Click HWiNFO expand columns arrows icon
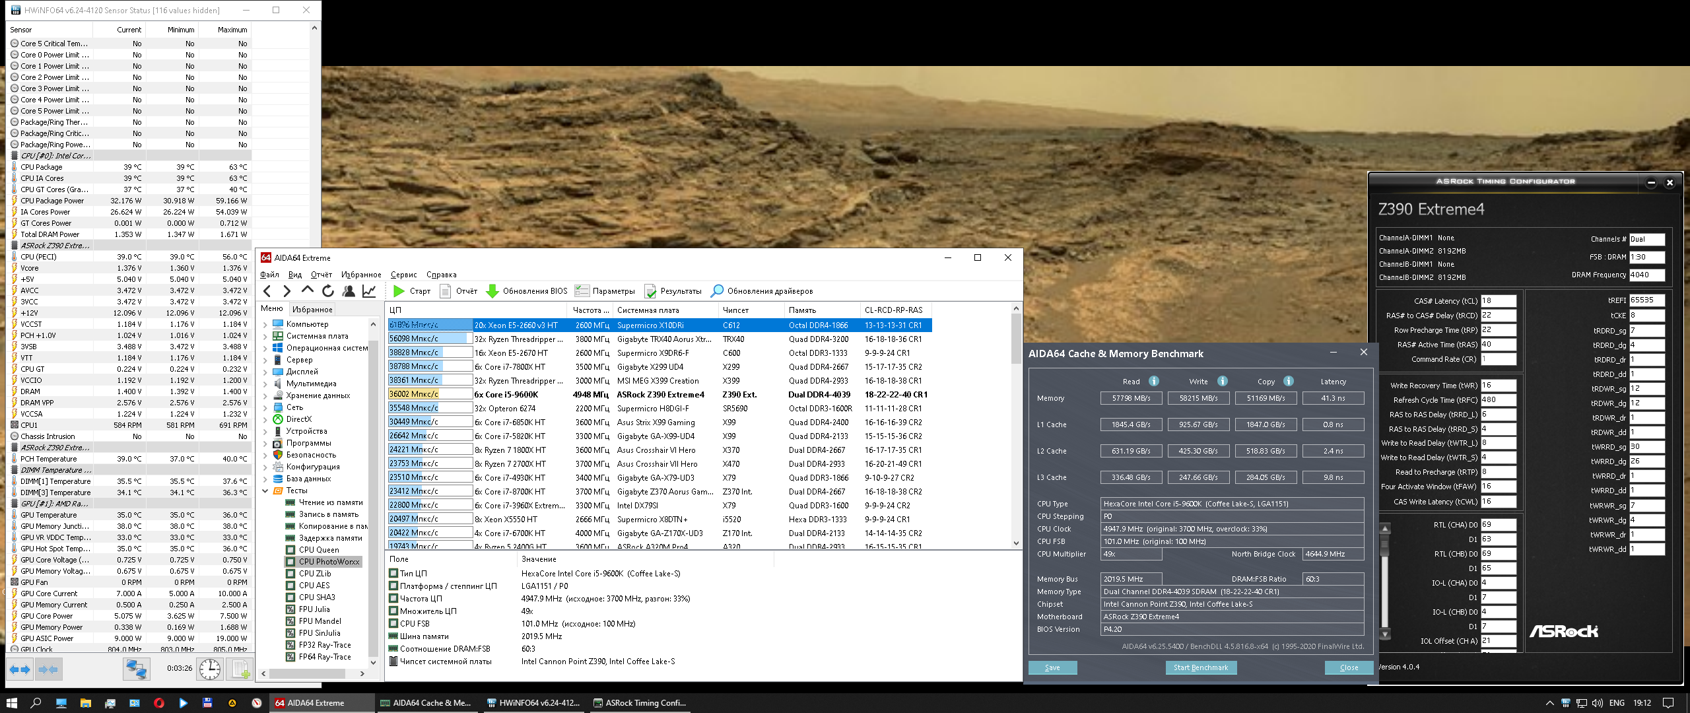 20,669
